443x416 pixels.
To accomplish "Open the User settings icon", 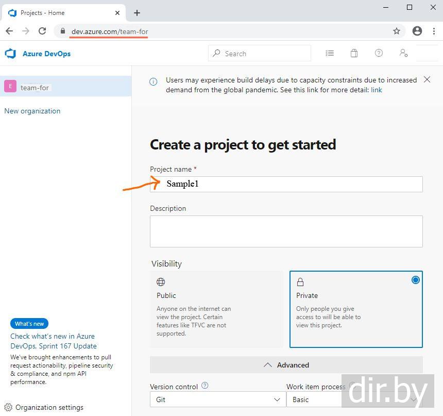I will point(403,53).
